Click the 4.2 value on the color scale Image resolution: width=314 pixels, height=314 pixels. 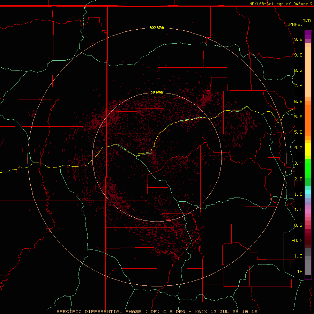(x=298, y=148)
